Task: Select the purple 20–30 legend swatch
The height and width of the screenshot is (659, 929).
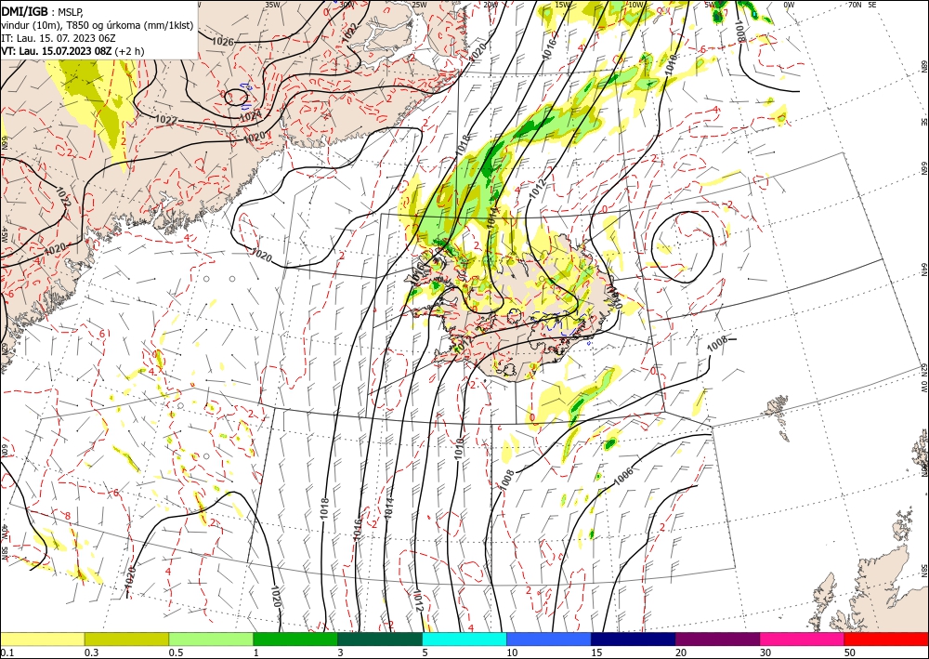Action: 717,639
